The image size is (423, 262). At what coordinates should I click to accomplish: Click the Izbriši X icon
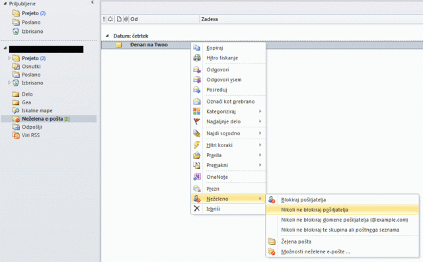[x=197, y=209]
